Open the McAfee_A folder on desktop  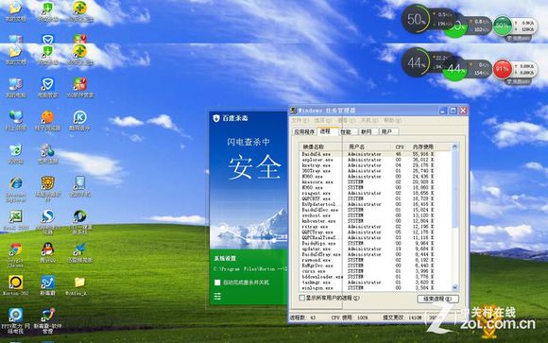click(79, 283)
